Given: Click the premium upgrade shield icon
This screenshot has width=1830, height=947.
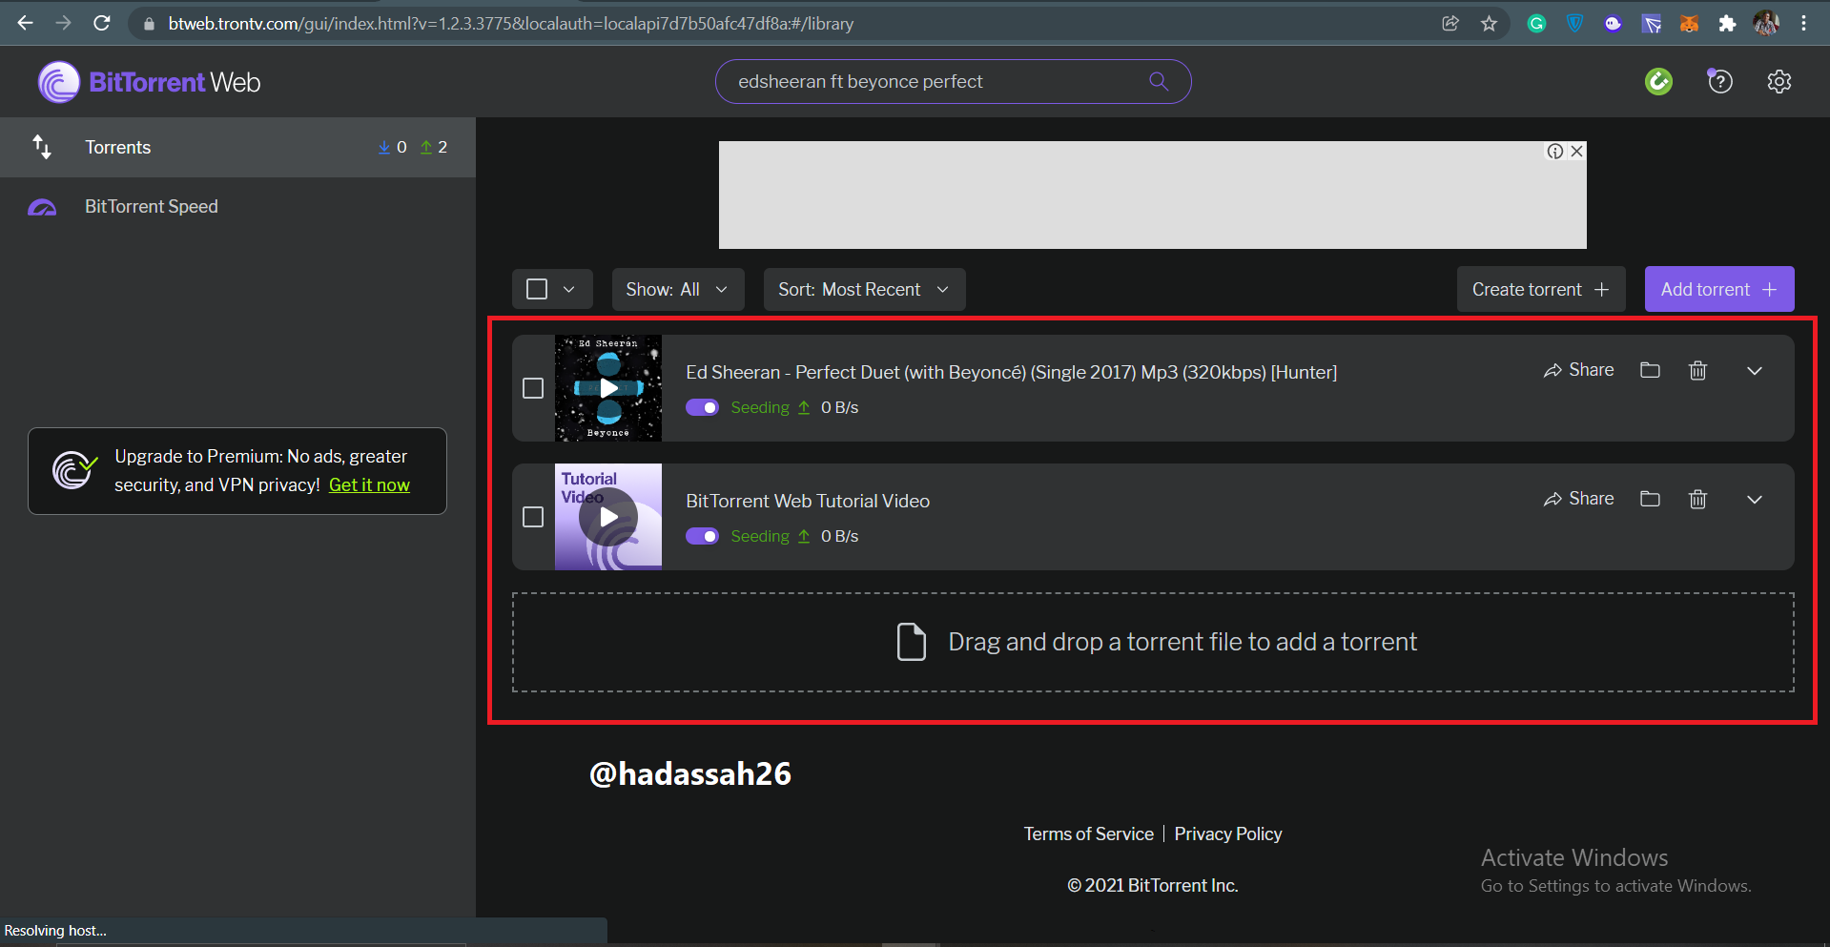Looking at the screenshot, I should point(74,470).
